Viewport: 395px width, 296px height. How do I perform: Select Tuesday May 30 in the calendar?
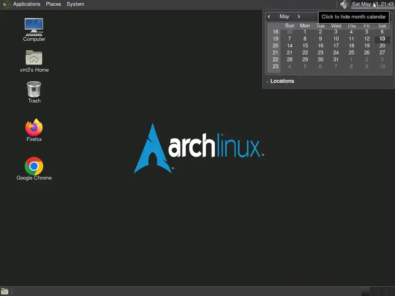coord(321,59)
